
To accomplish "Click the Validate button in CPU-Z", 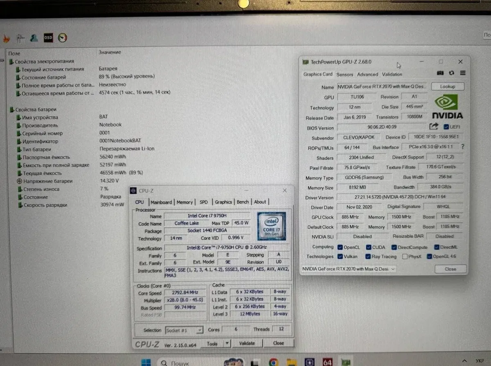I will pyautogui.click(x=247, y=344).
